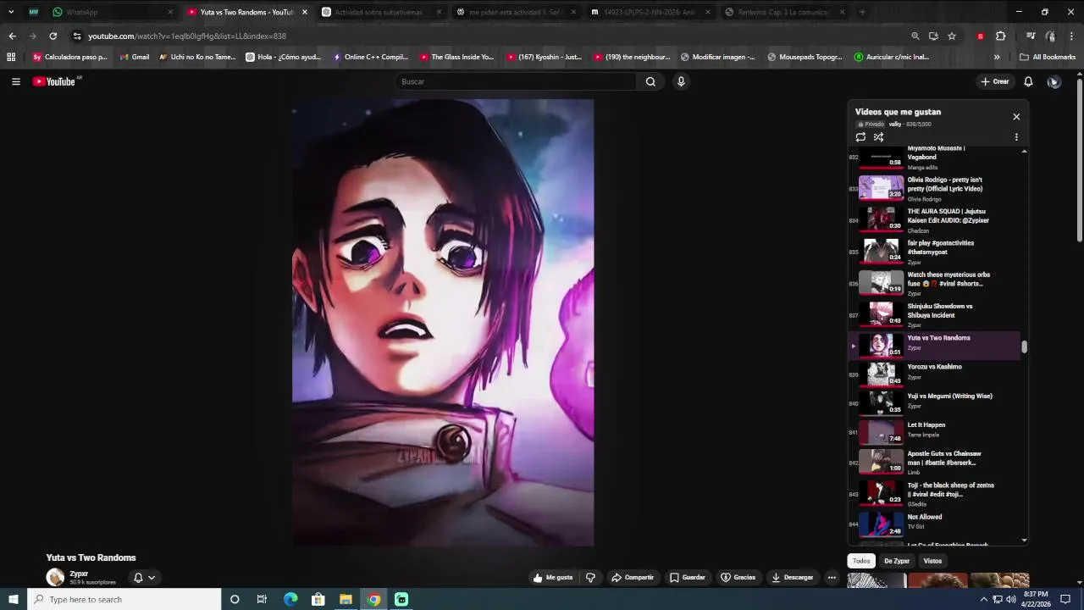Go to the YouTube home logo

(54, 81)
